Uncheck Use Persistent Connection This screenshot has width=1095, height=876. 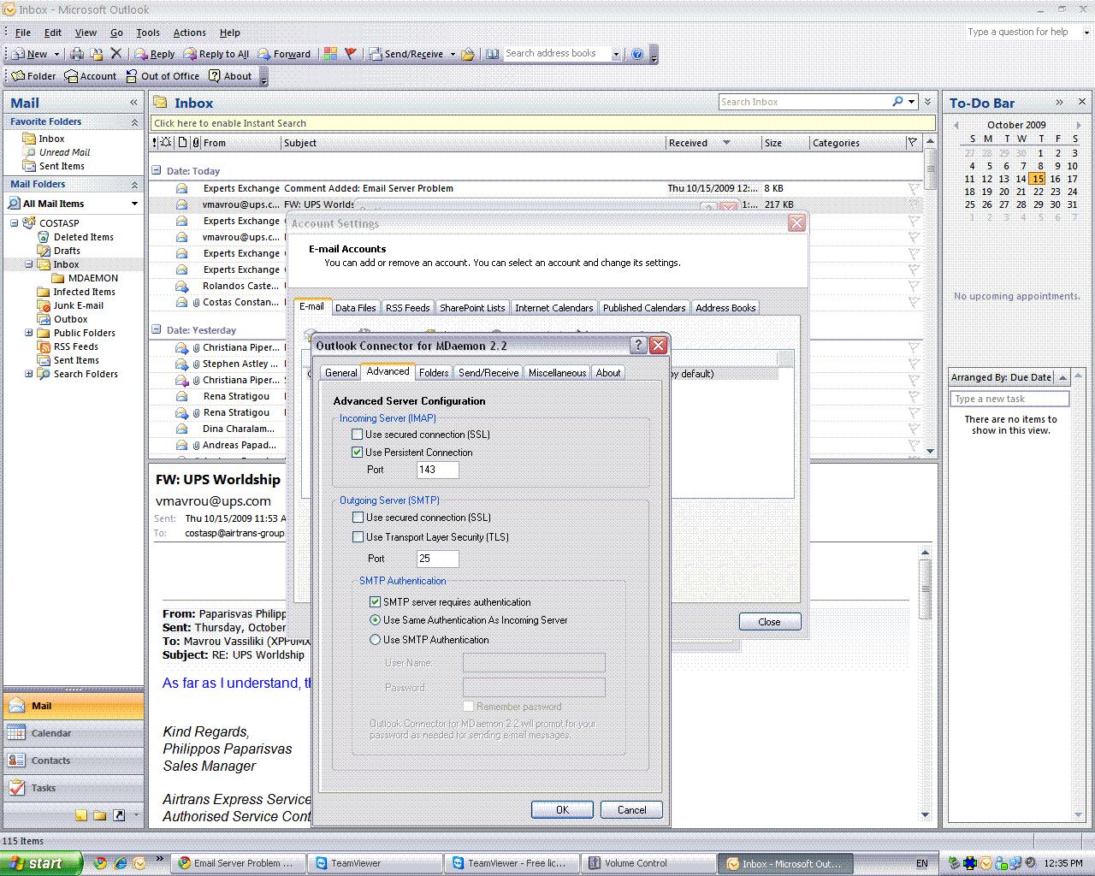pyautogui.click(x=358, y=453)
